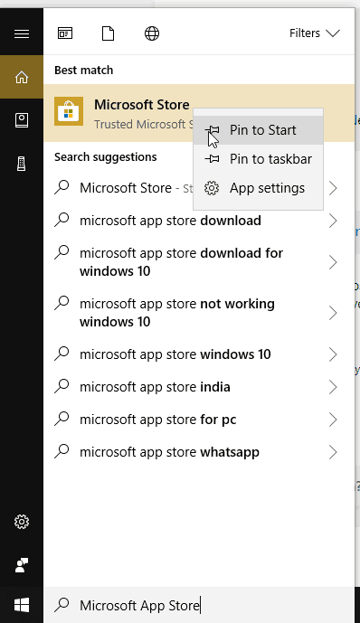Expand arrow for 'Microsoft Store' suggestion
The image size is (360, 623).
click(333, 188)
